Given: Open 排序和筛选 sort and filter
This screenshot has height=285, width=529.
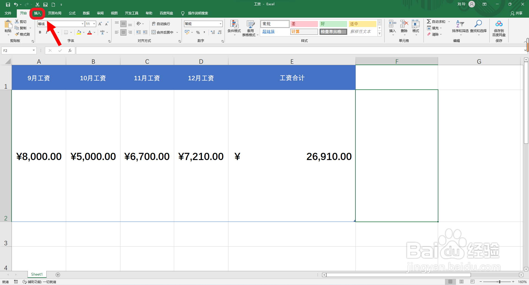Looking at the screenshot, I should pyautogui.click(x=460, y=28).
